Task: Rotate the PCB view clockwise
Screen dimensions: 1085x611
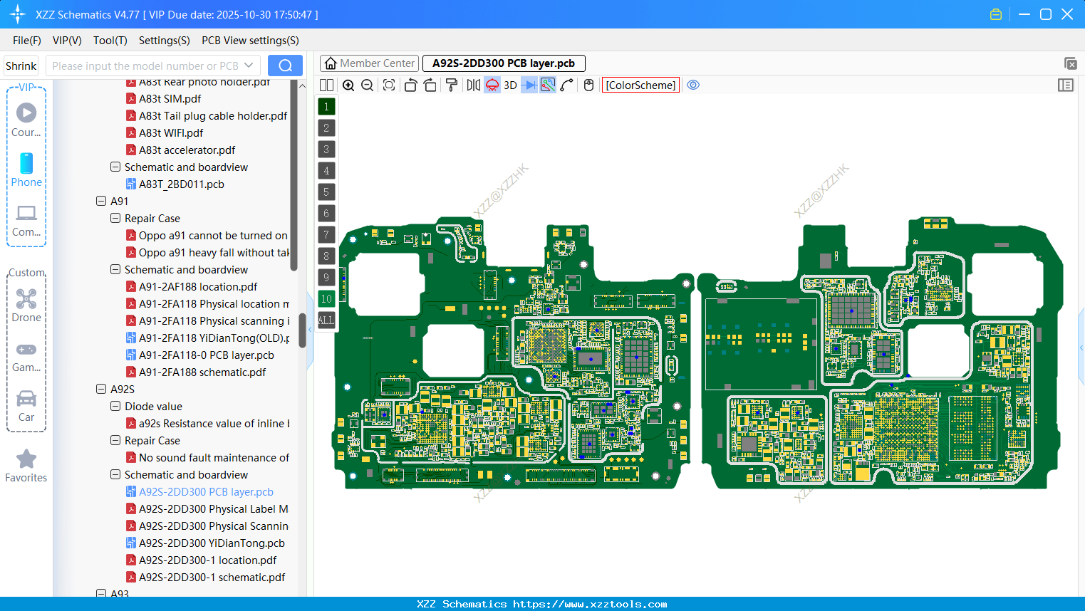Action: (430, 85)
